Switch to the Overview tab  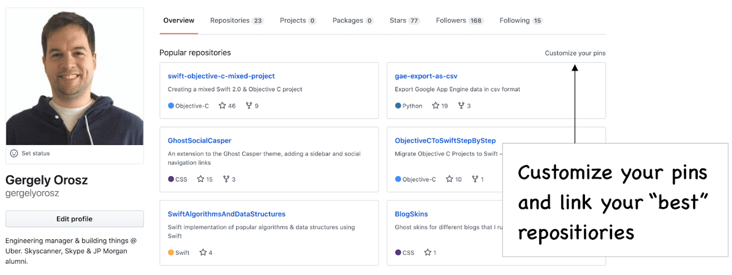point(178,21)
